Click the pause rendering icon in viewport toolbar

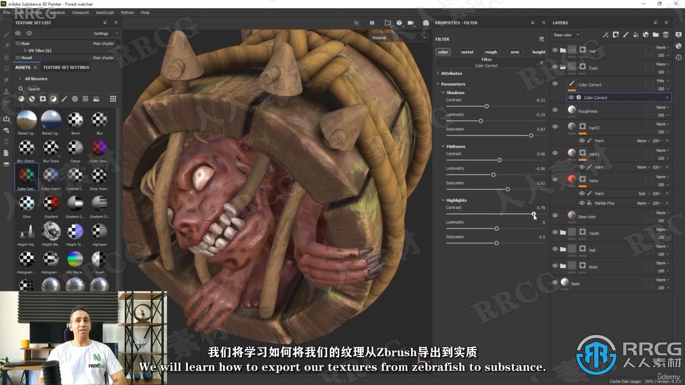point(372,23)
